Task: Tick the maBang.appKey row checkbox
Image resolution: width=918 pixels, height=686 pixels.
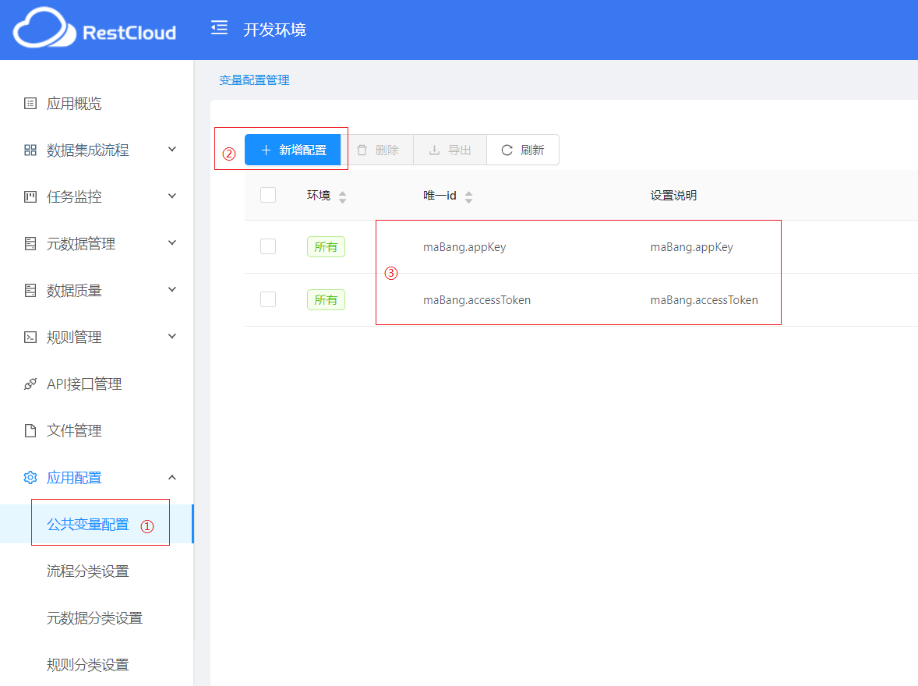Action: (268, 246)
